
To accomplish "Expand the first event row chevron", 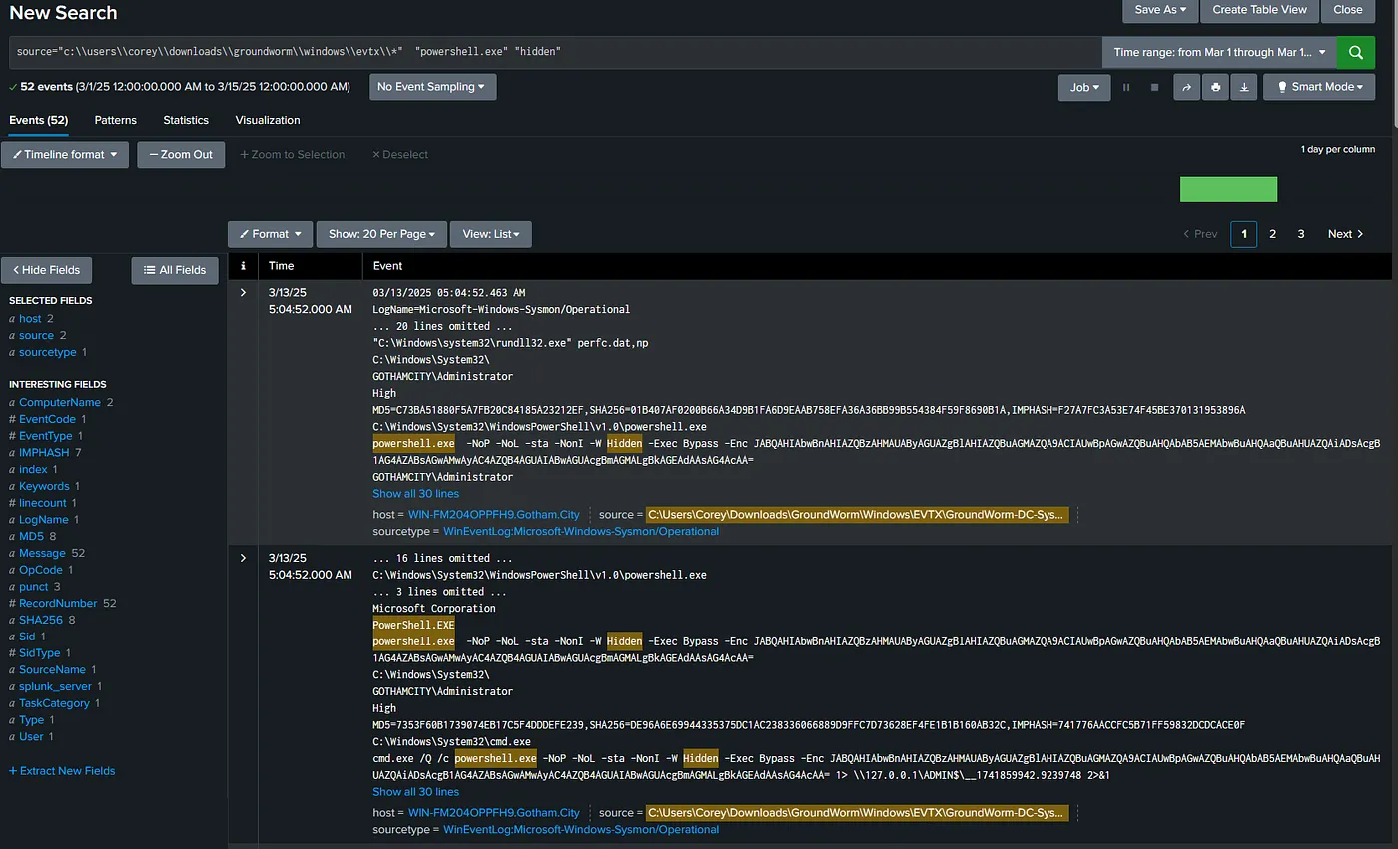I will [x=243, y=292].
